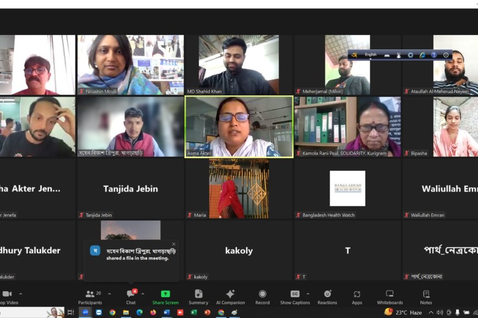Expand options arrow beside Participants
This screenshot has height=318, width=478.
[109, 294]
